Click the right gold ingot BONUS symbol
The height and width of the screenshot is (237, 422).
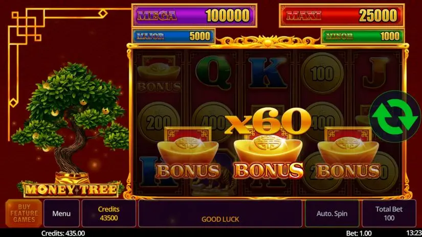click(348, 153)
